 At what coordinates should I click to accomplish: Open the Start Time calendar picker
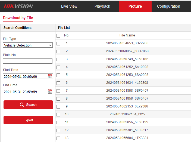click(x=50, y=76)
